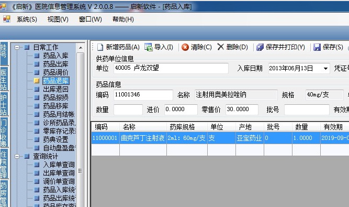Click the yellow folder icon beside 药品退库
Screen dimensions: 349x207
click(x=37, y=81)
